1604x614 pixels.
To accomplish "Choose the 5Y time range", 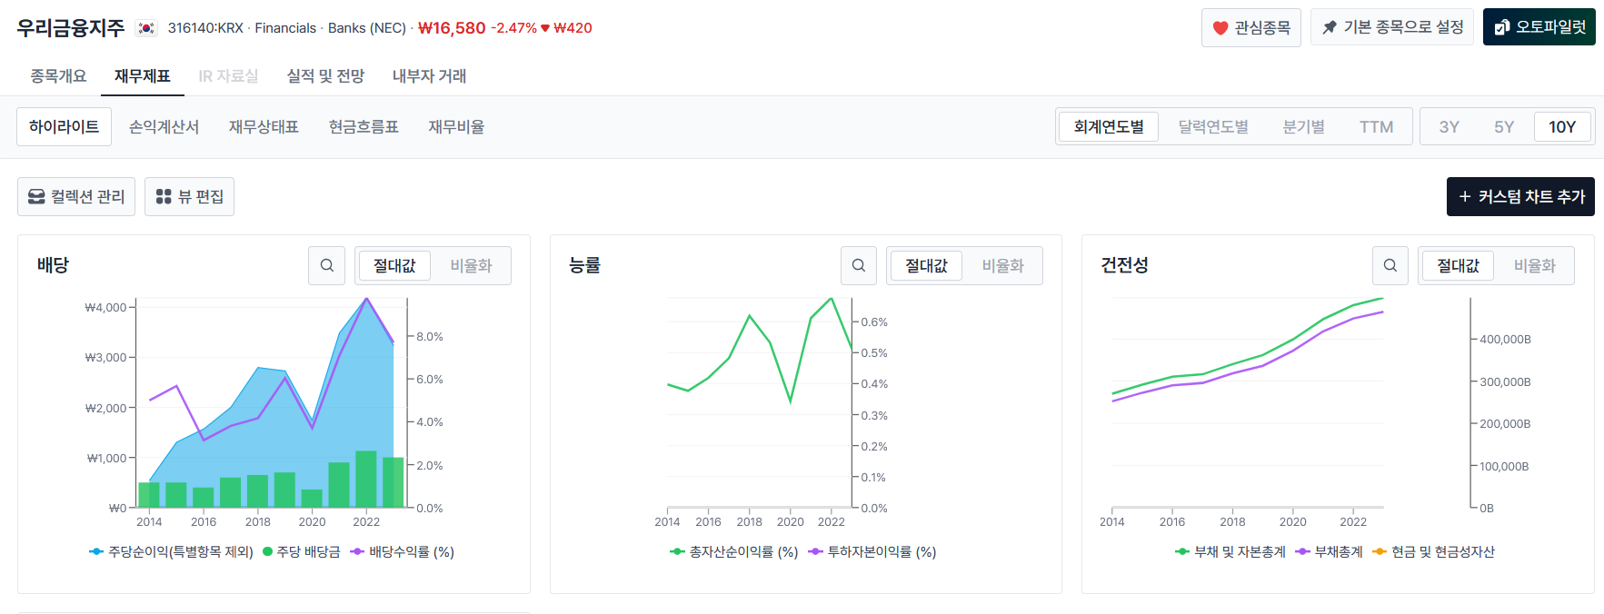I will pyautogui.click(x=1504, y=126).
